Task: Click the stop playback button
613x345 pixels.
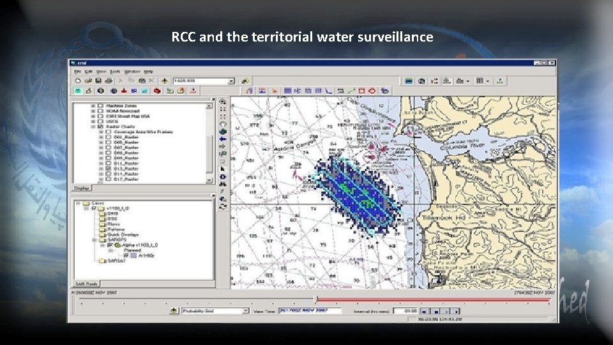Action: click(435, 311)
